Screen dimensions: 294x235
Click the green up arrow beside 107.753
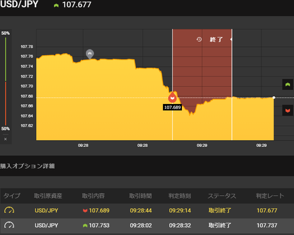coord(85,225)
